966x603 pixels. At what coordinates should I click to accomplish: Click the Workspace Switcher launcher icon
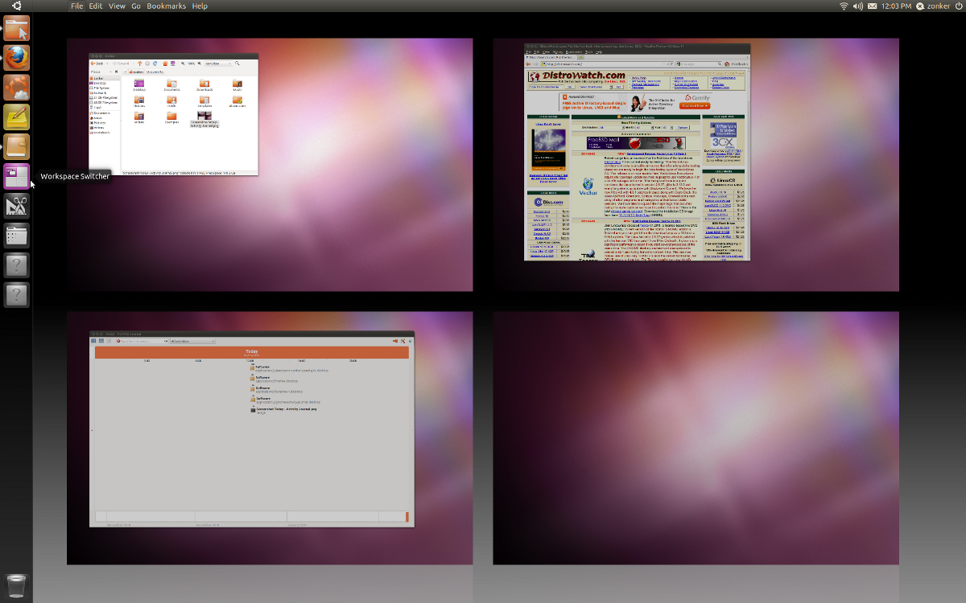coord(17,177)
